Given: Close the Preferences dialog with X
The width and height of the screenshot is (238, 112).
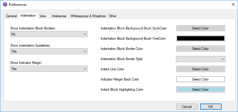Looking at the screenshot, I should 233,5.
